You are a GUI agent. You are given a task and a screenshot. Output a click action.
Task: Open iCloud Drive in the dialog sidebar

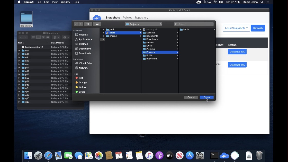tap(85, 63)
